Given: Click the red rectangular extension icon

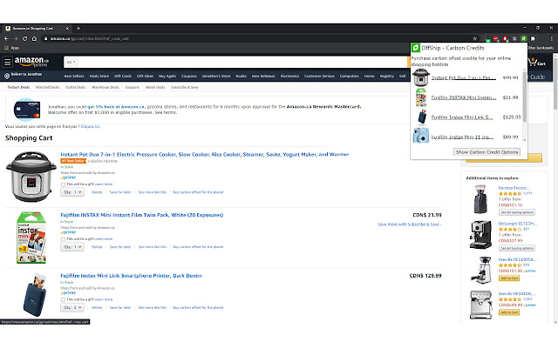Looking at the screenshot, I should [x=496, y=38].
